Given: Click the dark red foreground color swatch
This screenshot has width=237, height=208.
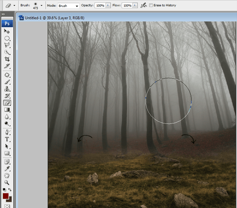Looking at the screenshot, I should tap(6, 196).
